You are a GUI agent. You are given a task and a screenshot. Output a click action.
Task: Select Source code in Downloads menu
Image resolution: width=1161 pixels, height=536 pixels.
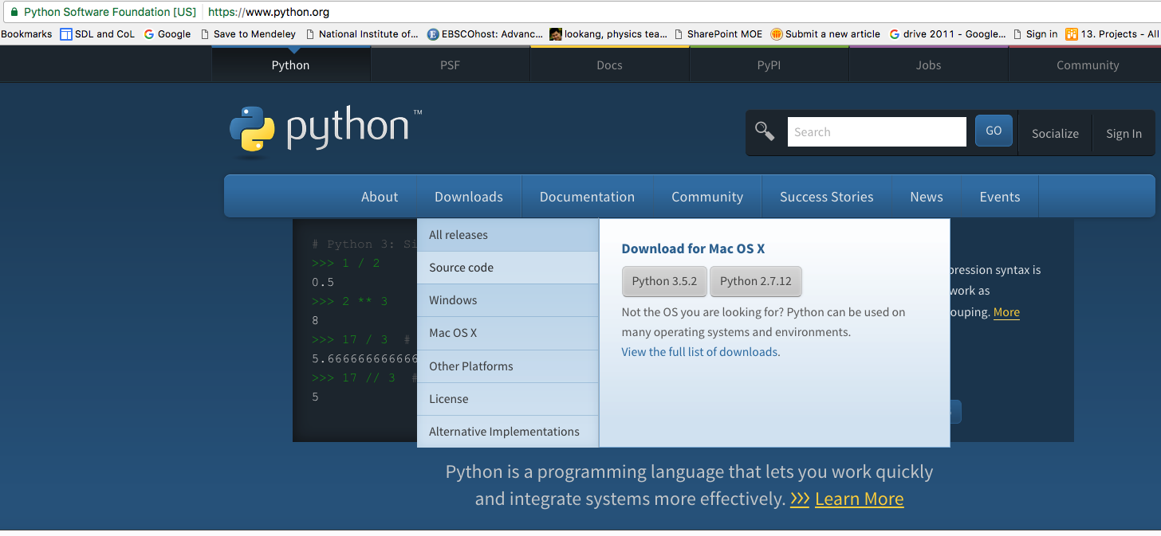pos(508,268)
